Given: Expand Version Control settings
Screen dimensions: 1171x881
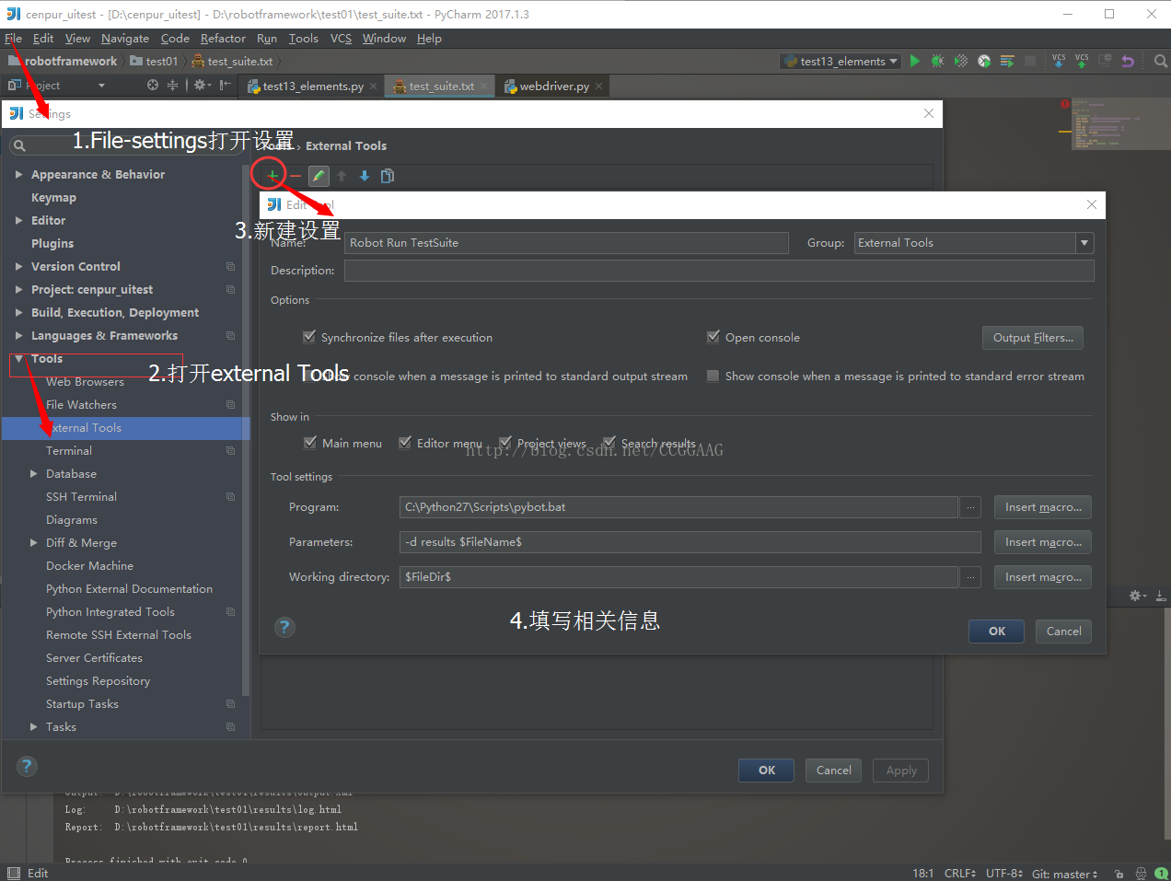Looking at the screenshot, I should coord(18,266).
